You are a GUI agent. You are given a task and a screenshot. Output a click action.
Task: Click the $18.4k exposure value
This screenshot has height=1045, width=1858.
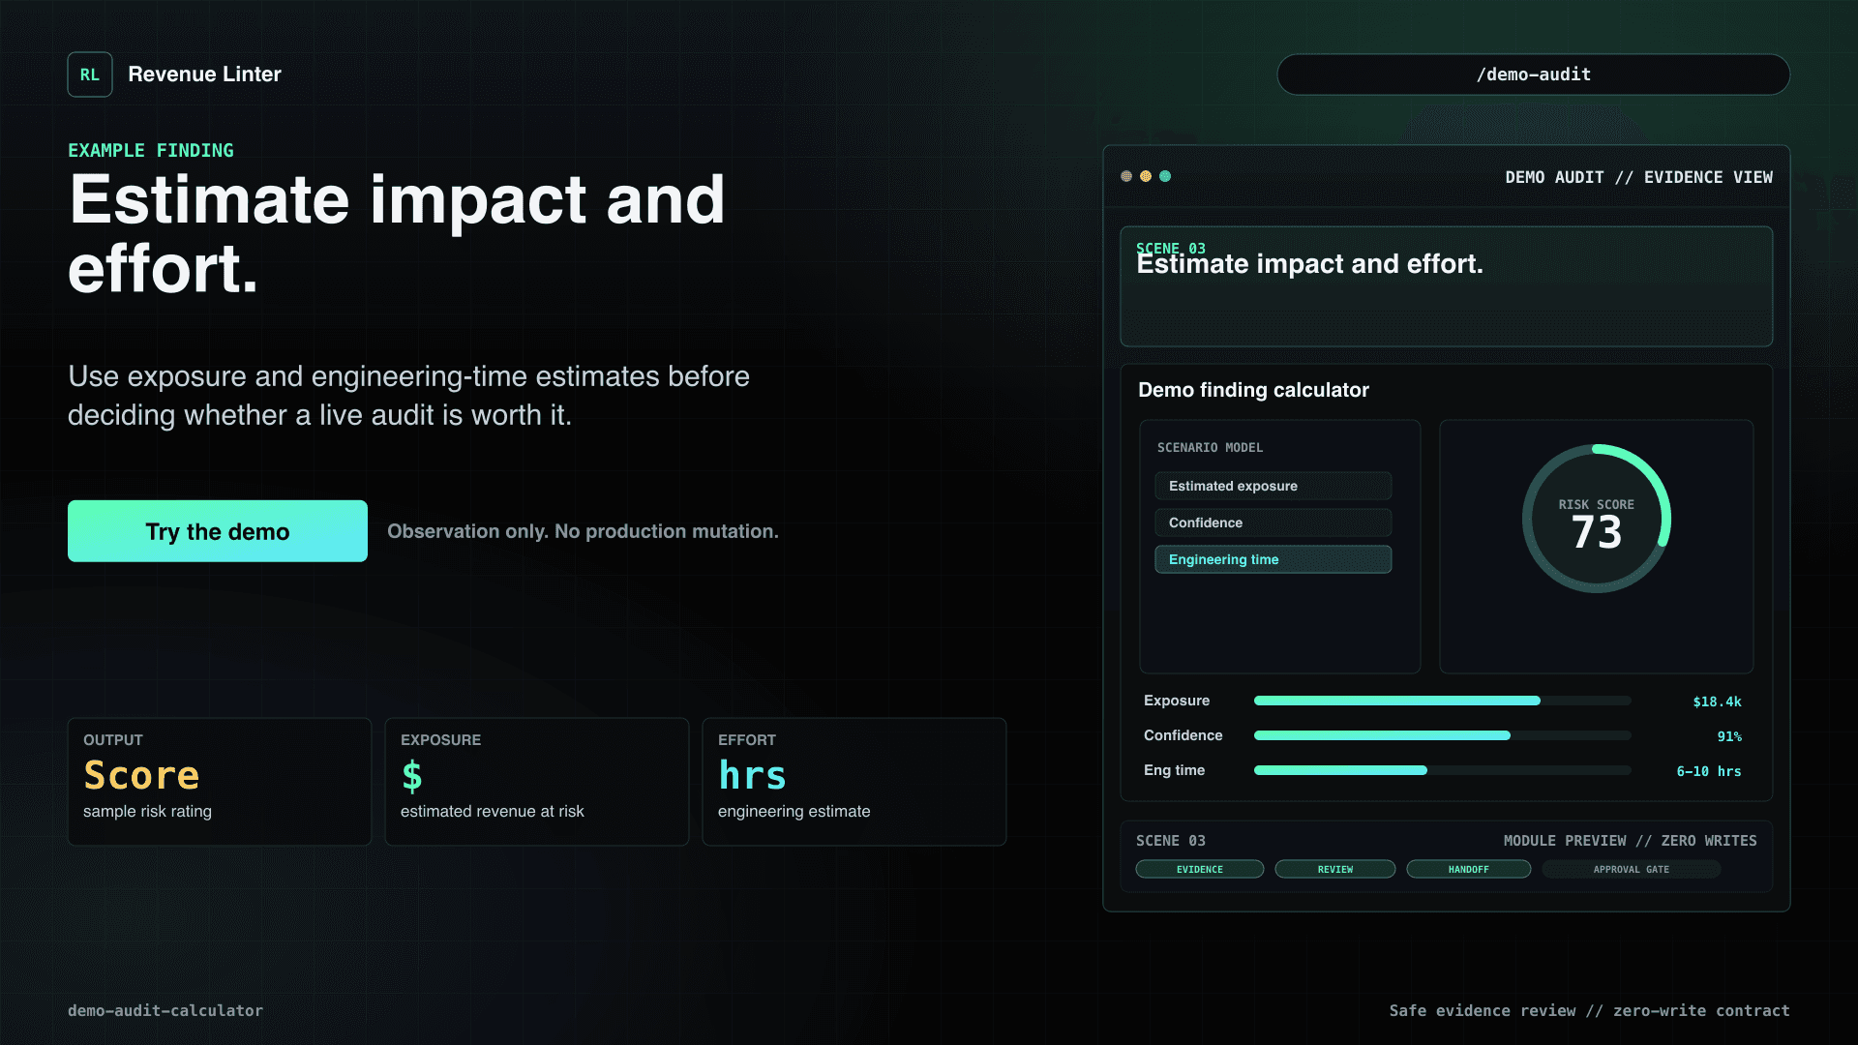coord(1717,702)
